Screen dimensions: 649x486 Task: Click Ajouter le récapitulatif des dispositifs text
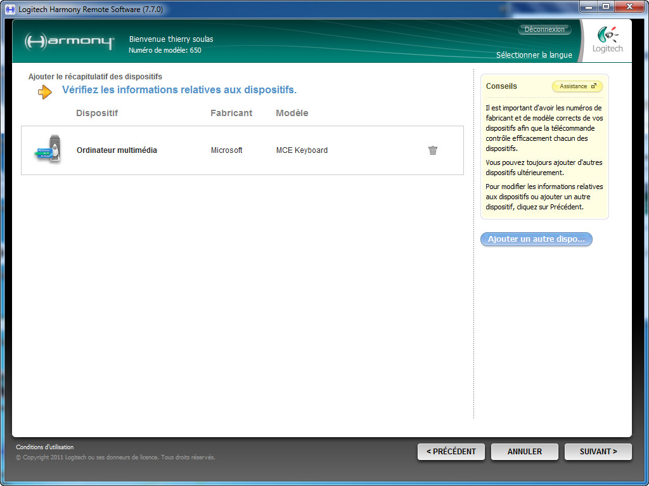pyautogui.click(x=95, y=77)
